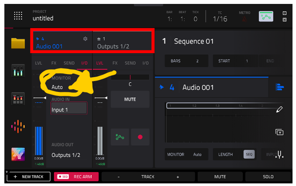296x186 pixels.
Task: Click the MUTE button in the channel strip
Action: (x=130, y=99)
